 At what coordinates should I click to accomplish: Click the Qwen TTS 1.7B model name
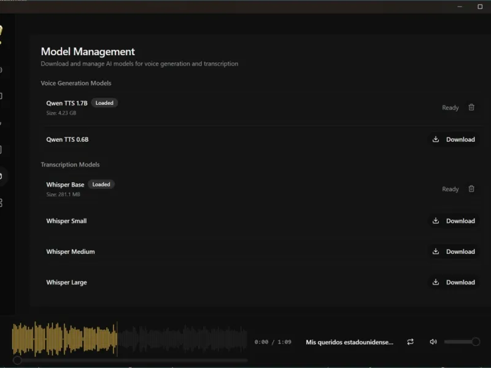pos(67,103)
